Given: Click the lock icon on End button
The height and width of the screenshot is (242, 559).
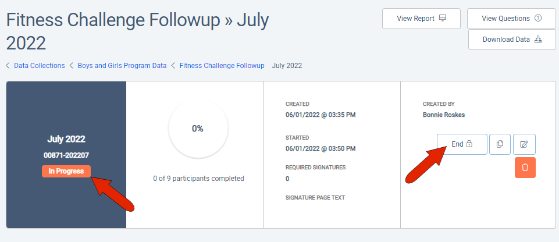Looking at the screenshot, I should (469, 144).
